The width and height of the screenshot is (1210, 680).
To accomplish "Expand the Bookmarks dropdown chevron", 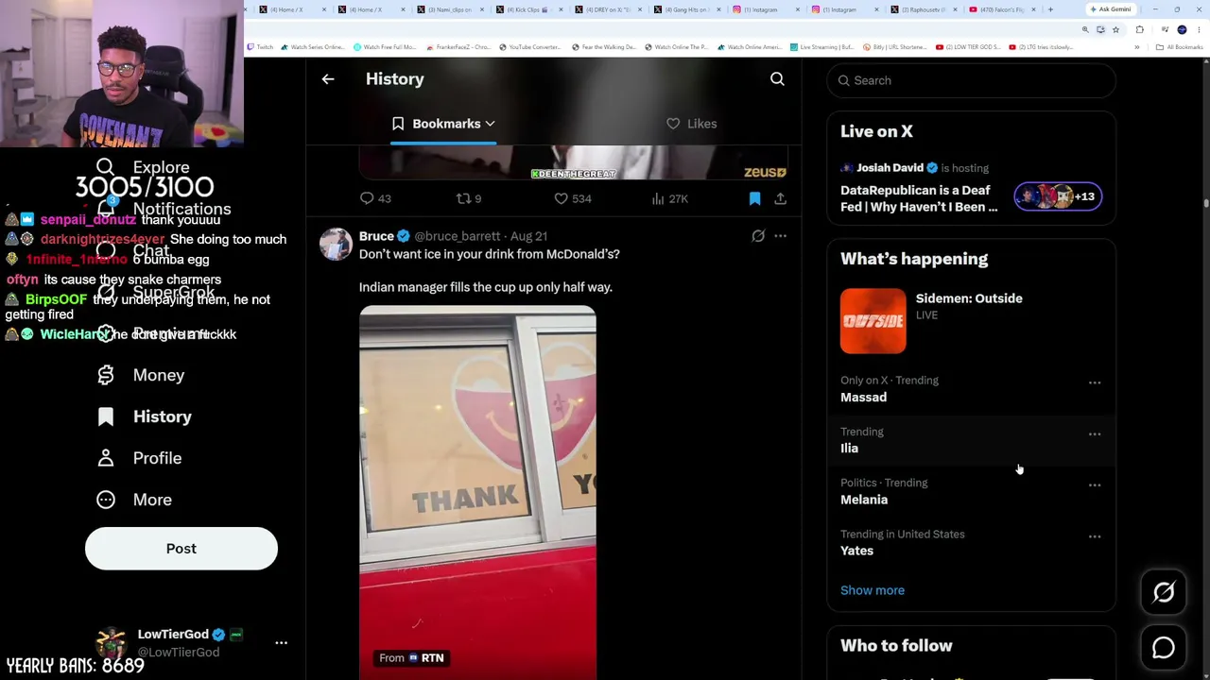I will (x=490, y=124).
